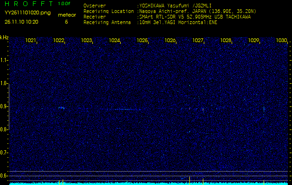This screenshot has height=185, width=292.
Task: Click the 0.7 frequency axis label
Action: [4, 153]
